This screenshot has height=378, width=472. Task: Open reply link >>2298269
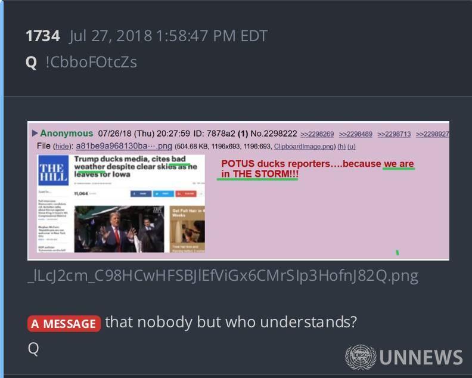point(317,134)
